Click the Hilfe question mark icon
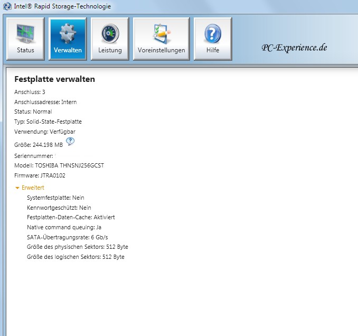 pyautogui.click(x=212, y=33)
